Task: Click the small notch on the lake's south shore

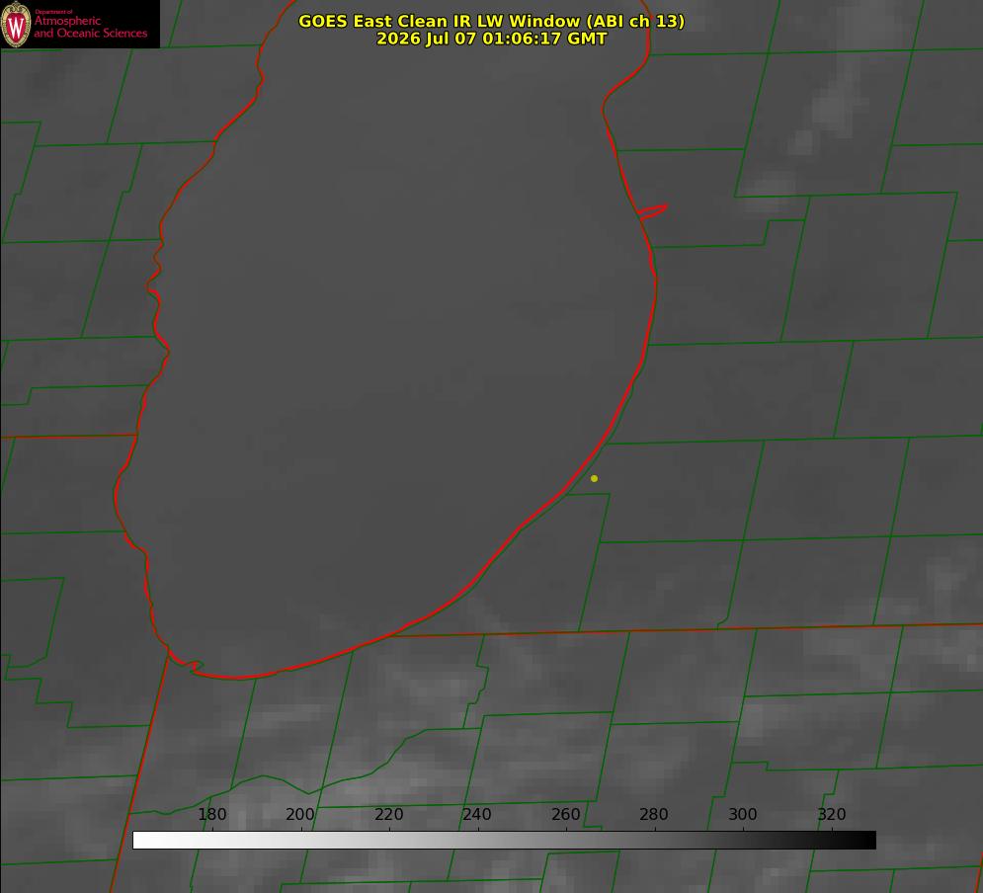Action: [x=193, y=666]
